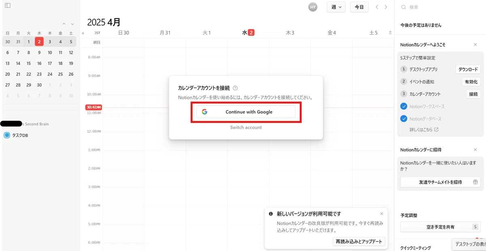486x251 pixels.
Task: Click the 空き予定を共有 button
Action: [x=441, y=227]
